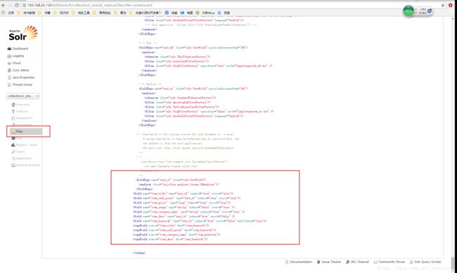Click the Dataimport icon
The image size is (457, 273).
(x=13, y=118)
